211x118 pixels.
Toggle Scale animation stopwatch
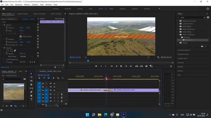(x=7, y=30)
